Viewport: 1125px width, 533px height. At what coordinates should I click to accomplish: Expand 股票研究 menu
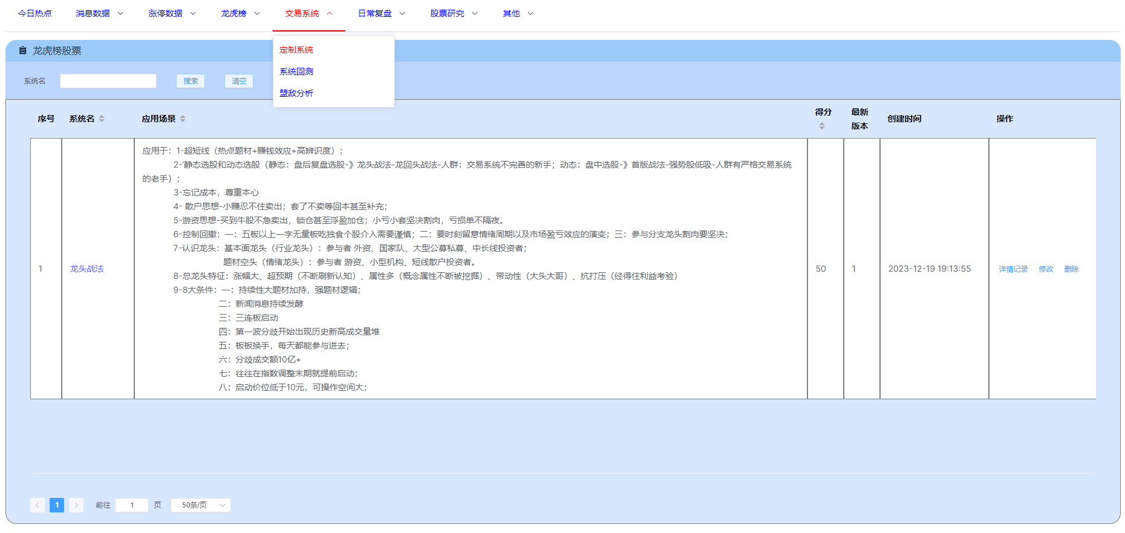[x=454, y=13]
